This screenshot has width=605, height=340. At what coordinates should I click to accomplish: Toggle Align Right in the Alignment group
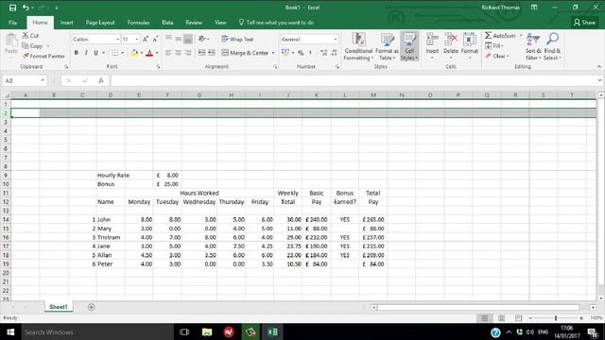[188, 53]
